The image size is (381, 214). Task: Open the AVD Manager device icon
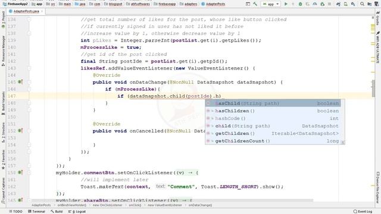(345, 4)
